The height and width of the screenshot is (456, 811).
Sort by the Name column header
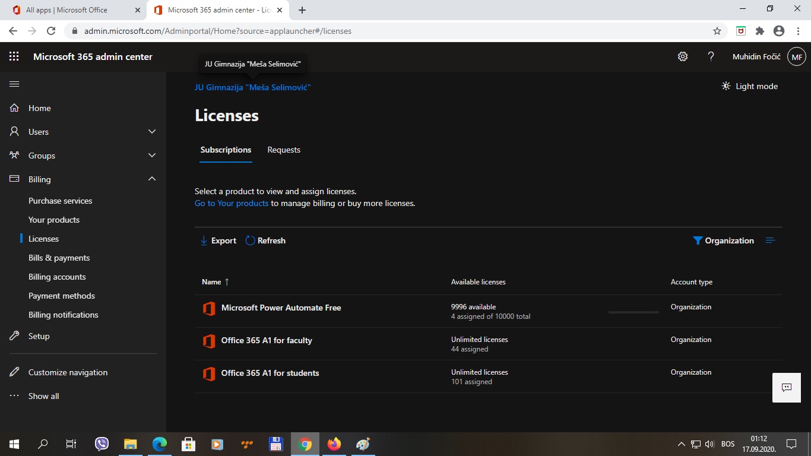(x=215, y=282)
